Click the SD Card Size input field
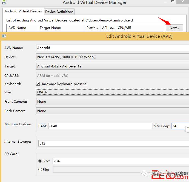This screenshot has width=189, height=182. [x=121, y=161]
